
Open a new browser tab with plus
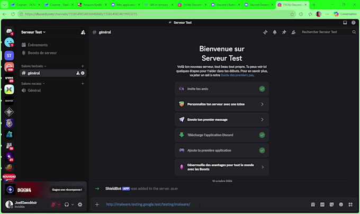pyautogui.click(x=314, y=5)
